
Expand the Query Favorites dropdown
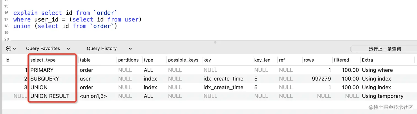pos(48,49)
